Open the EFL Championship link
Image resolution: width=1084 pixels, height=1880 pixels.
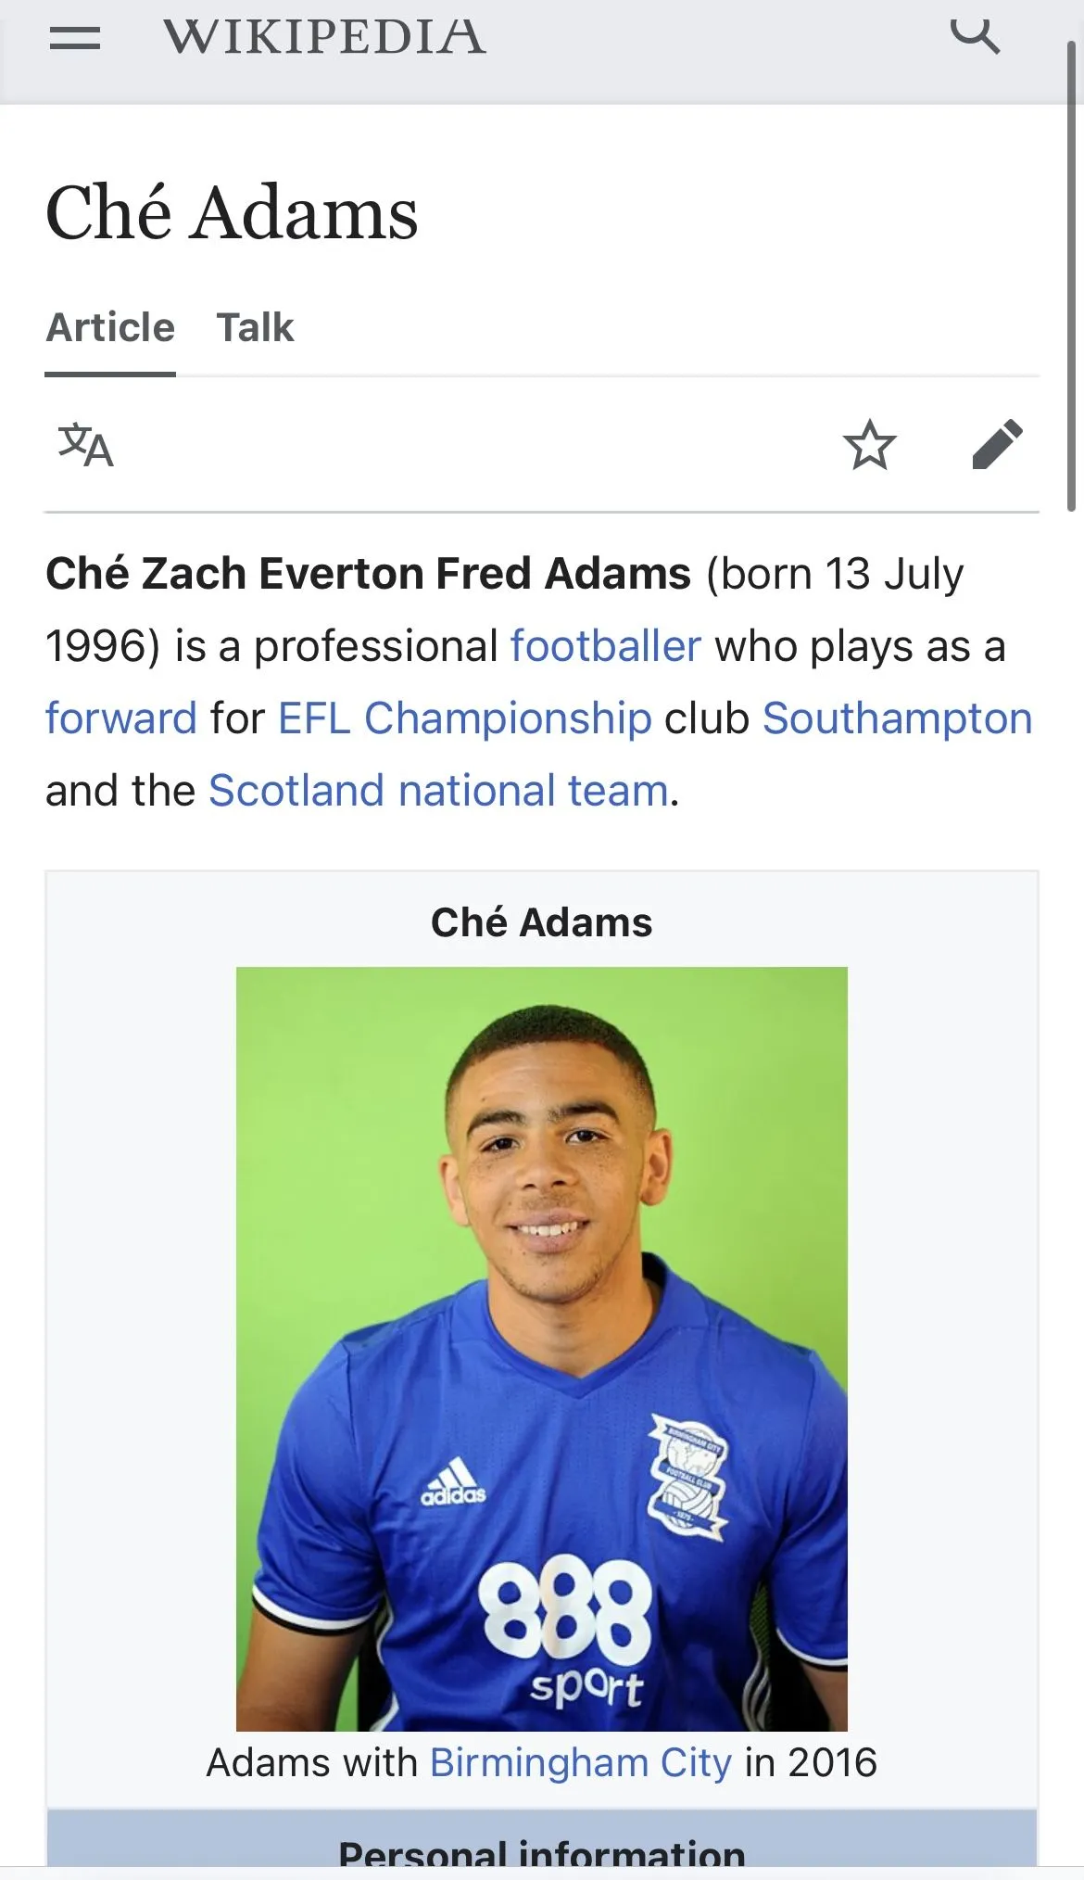point(465,718)
